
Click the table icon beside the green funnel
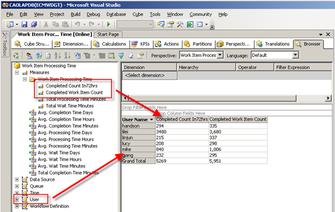[111, 56]
